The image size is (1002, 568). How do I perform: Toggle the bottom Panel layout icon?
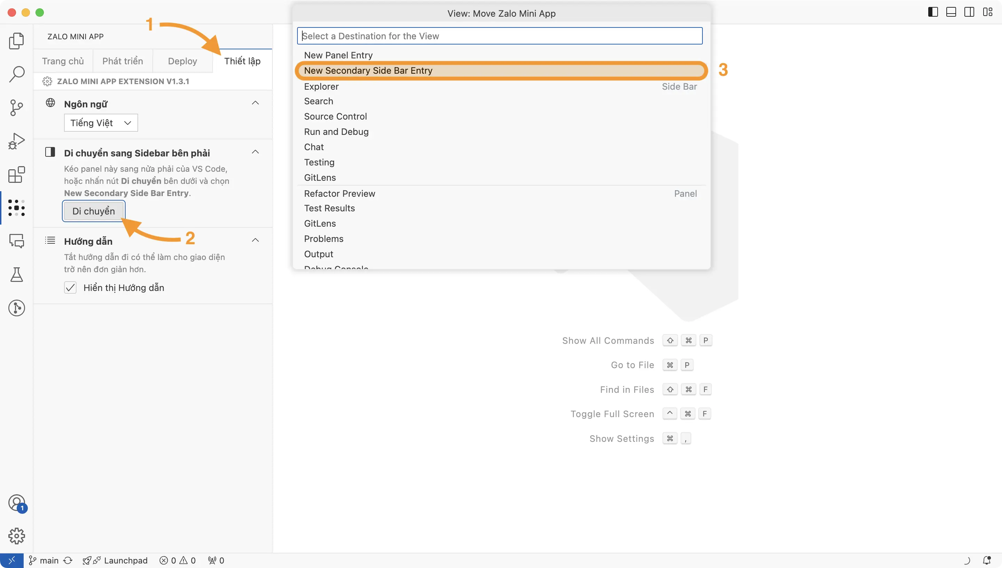click(x=951, y=12)
